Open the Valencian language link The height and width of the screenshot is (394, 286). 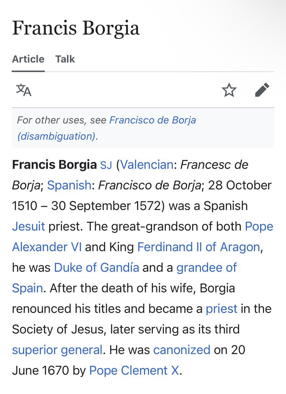click(147, 165)
